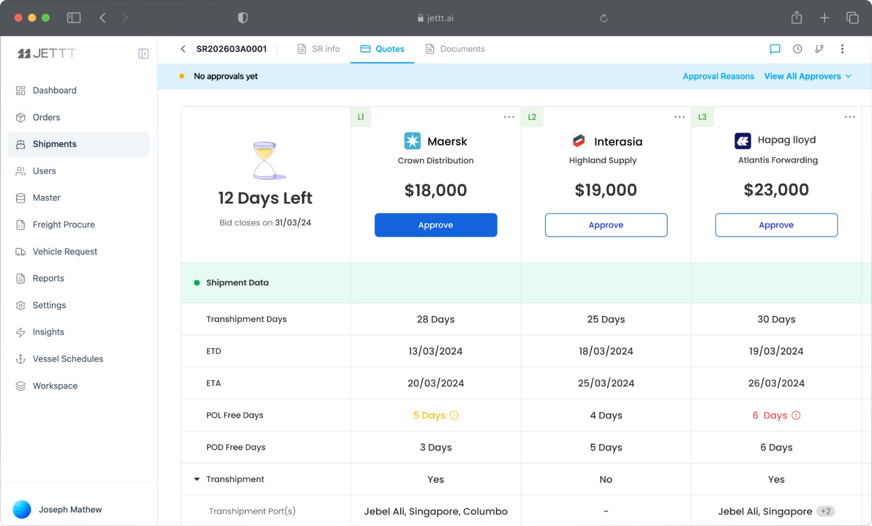The image size is (872, 526).
Task: Click the jettt.ai address bar
Action: (x=435, y=18)
